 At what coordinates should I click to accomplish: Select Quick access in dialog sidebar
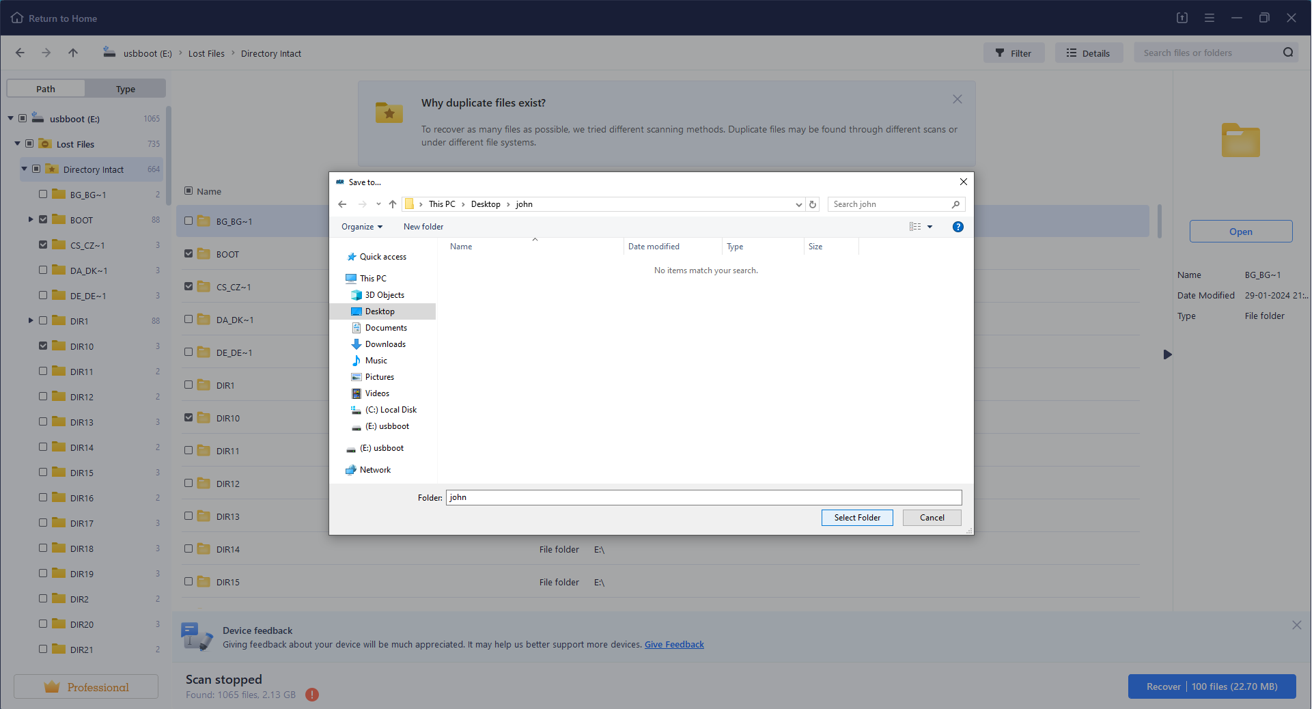[382, 257]
